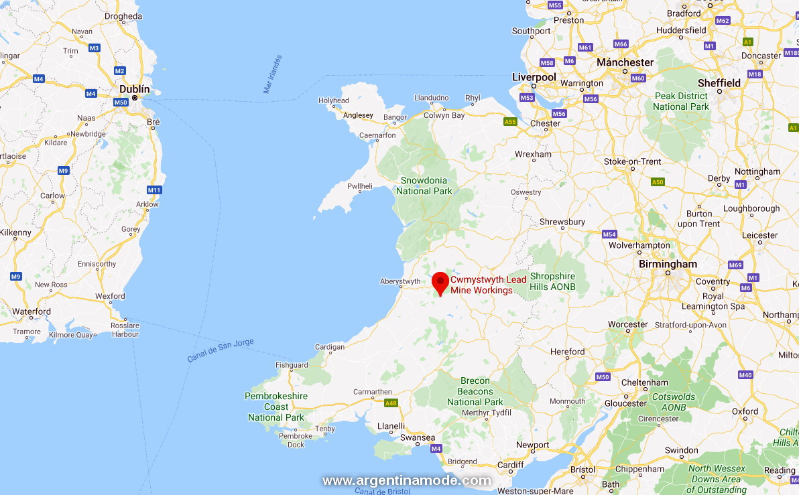
Task: Open Cwmystwyth Lead Mine Workings label
Action: (488, 285)
